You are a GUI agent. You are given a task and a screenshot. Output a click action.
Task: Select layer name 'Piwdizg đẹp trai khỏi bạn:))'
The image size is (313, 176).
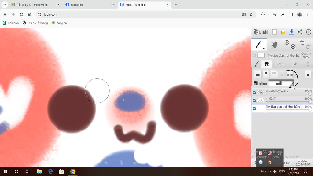pos(283,107)
